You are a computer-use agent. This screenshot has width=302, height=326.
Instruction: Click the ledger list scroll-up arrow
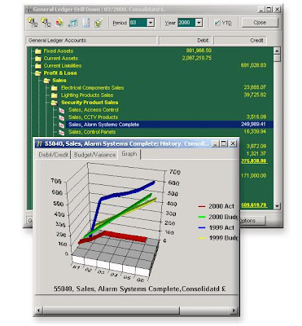pyautogui.click(x=277, y=51)
